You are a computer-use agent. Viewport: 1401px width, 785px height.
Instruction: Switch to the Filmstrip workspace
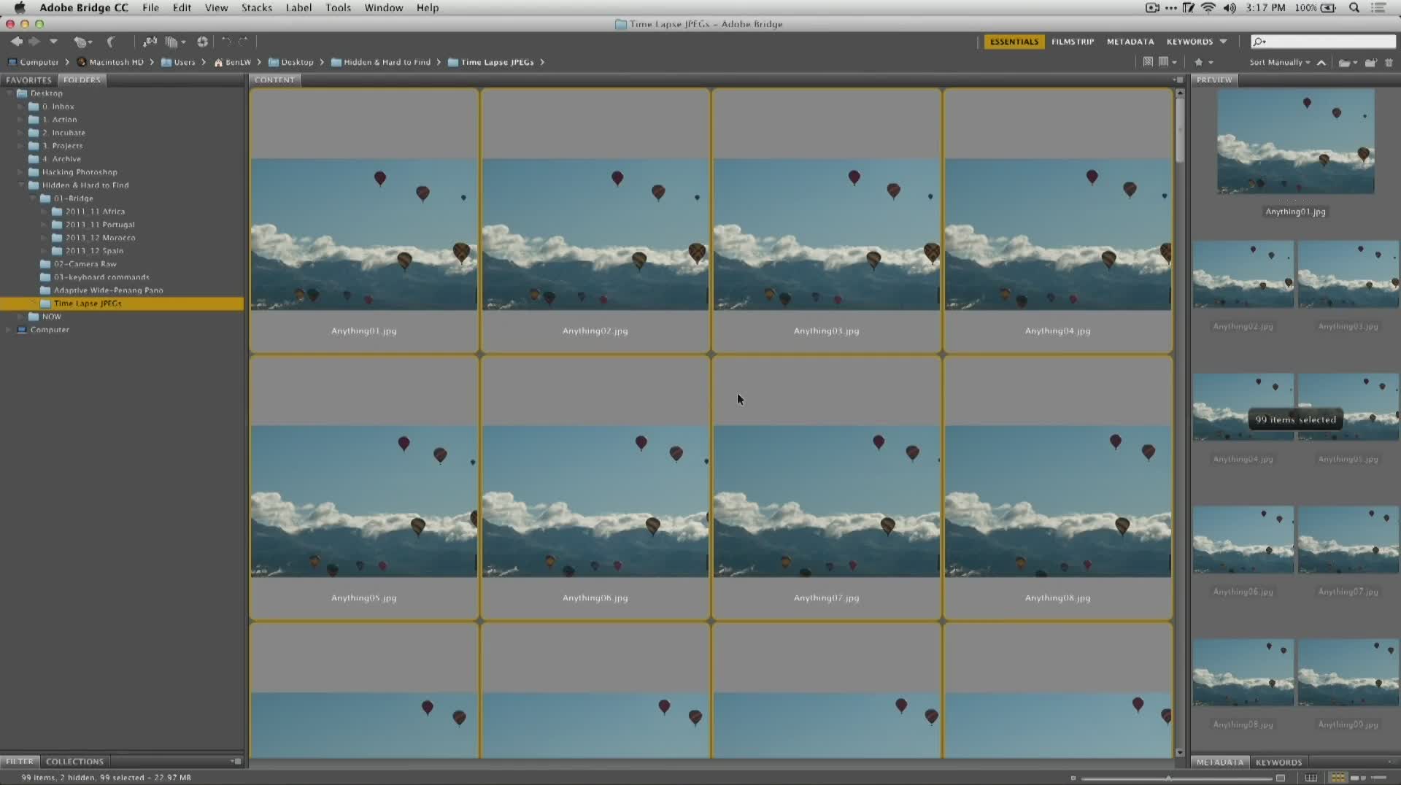(1072, 42)
